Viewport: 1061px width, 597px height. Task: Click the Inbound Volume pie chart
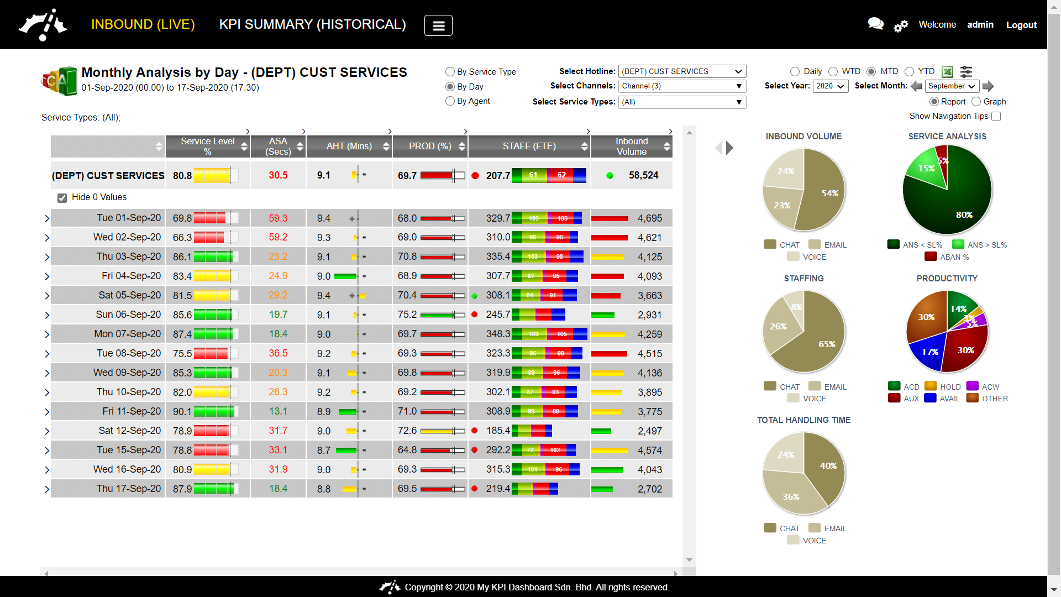pos(804,190)
